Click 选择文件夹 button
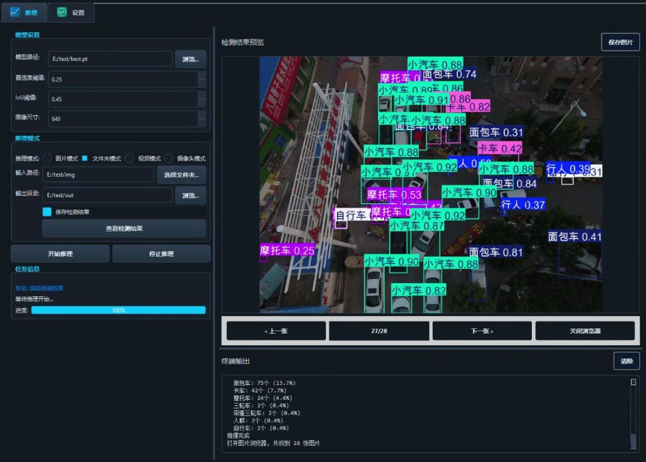Screen dimensions: 646x462 pos(181,175)
